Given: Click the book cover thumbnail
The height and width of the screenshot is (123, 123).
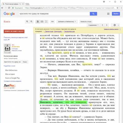Looking at the screenshot, I should click(x=7, y=49).
